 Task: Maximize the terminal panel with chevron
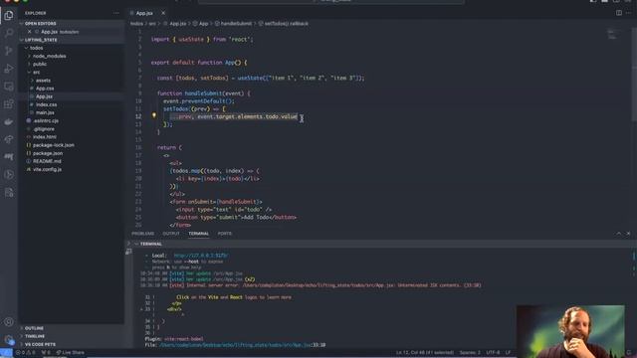pyautogui.click(x=619, y=234)
